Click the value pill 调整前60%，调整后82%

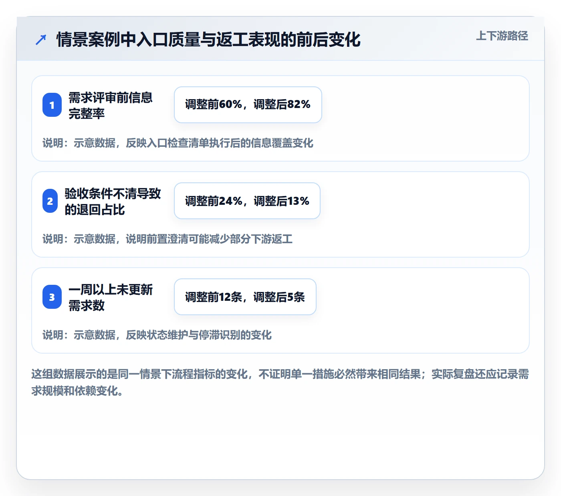[248, 105]
